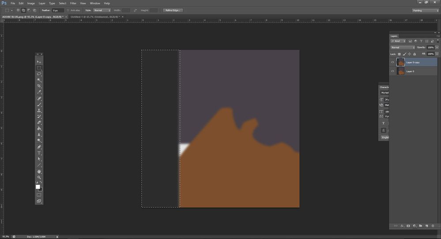Toggle Lock image pixels
The height and width of the screenshot is (239, 441).
[404, 54]
